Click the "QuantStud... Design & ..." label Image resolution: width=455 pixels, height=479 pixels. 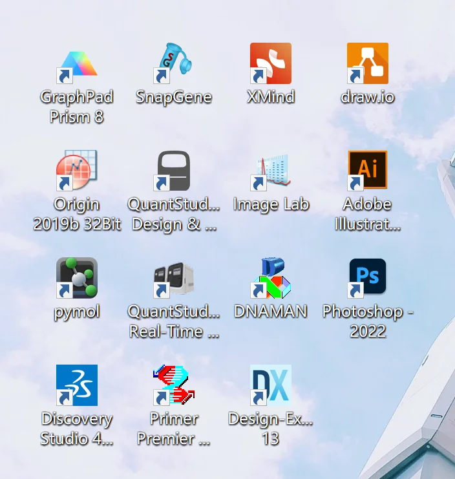point(174,214)
